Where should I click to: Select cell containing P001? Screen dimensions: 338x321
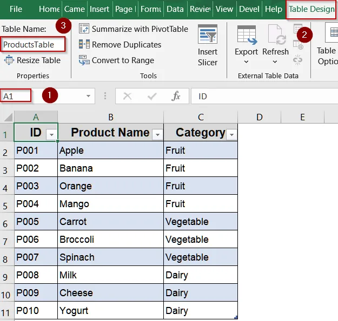click(x=36, y=151)
